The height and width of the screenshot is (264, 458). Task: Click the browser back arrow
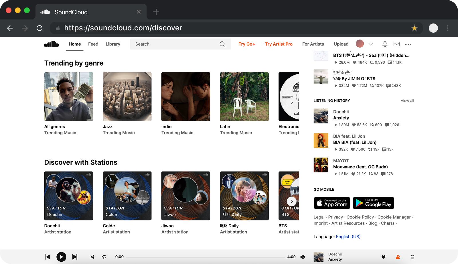pyautogui.click(x=10, y=28)
